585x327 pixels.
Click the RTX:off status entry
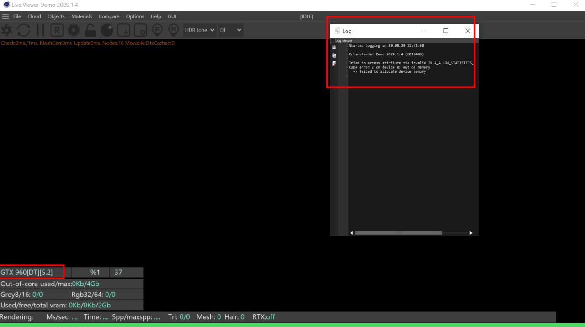pos(264,316)
